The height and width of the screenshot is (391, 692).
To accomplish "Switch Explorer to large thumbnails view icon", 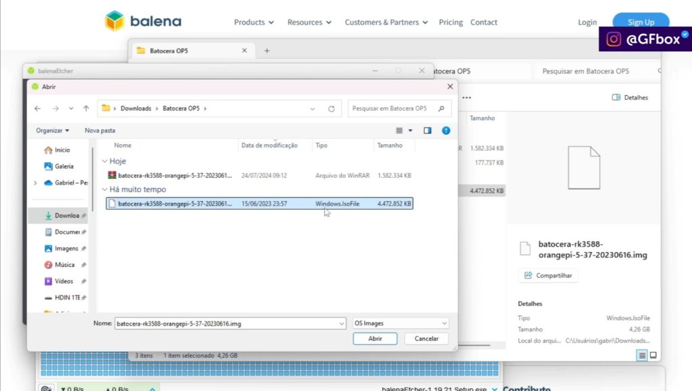I will tap(653, 355).
